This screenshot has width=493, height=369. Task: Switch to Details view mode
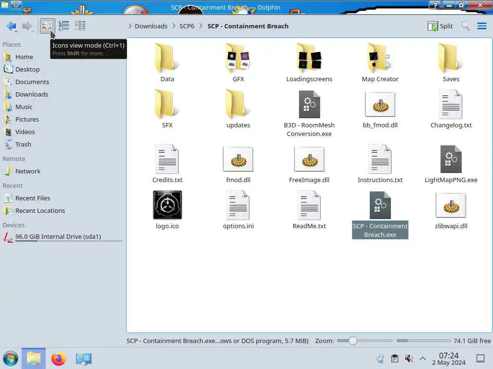click(80, 26)
